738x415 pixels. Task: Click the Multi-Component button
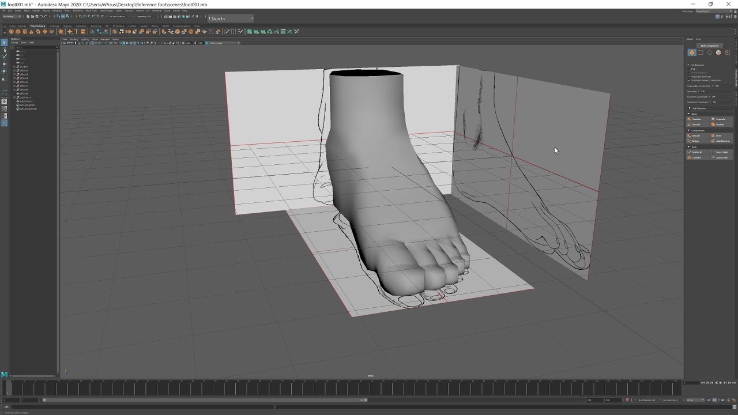pos(710,46)
